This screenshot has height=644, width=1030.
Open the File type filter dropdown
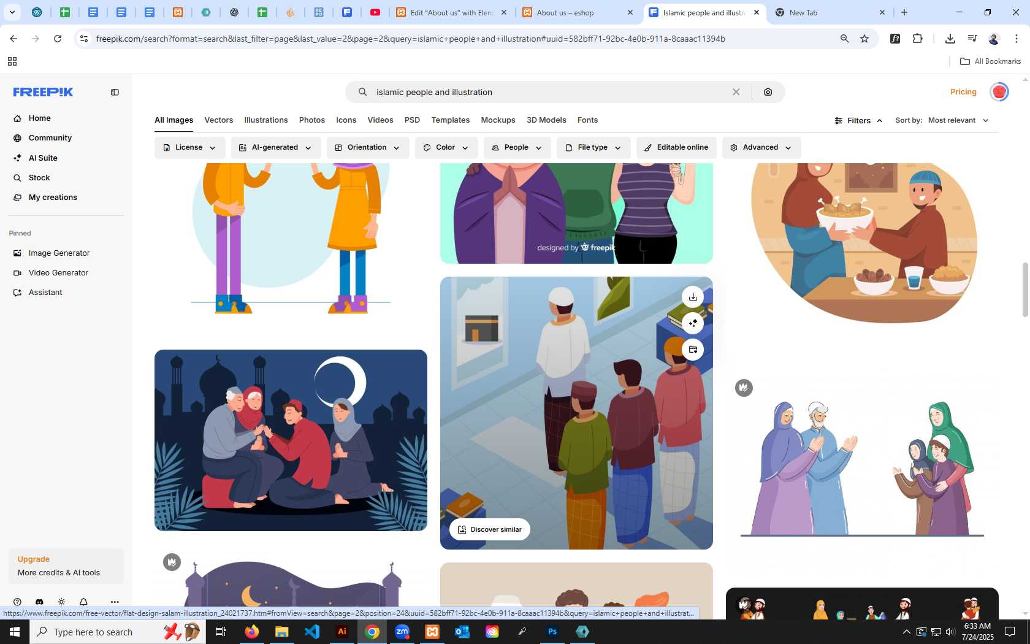coord(593,148)
